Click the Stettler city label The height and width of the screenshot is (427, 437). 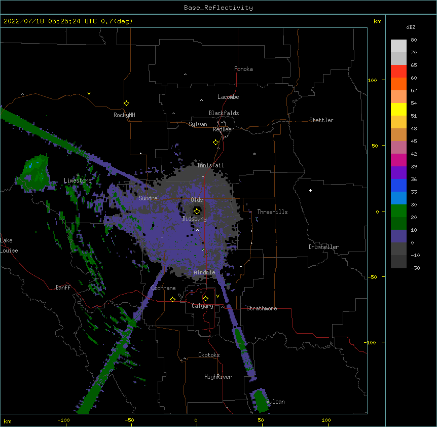[x=321, y=120]
